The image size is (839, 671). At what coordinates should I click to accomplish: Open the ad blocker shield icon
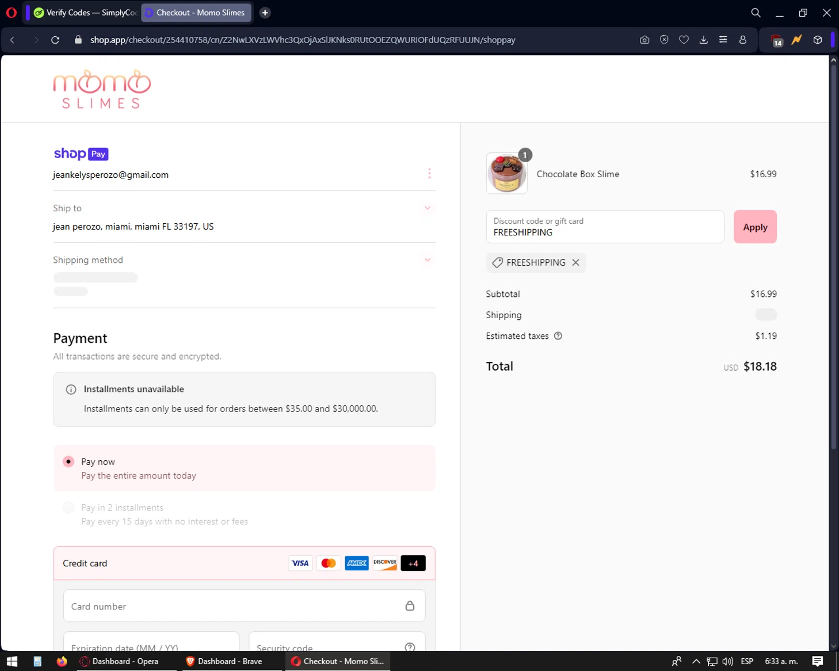coord(664,40)
